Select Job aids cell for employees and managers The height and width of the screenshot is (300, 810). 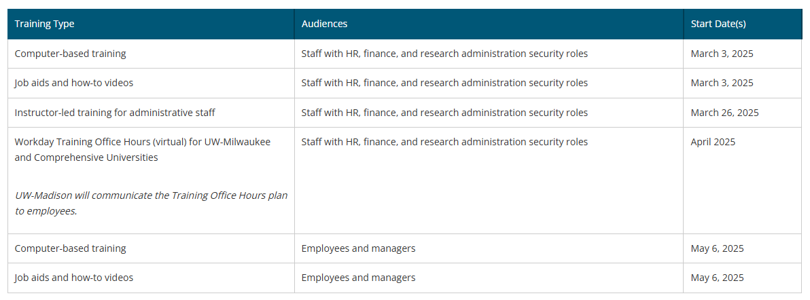[73, 278]
